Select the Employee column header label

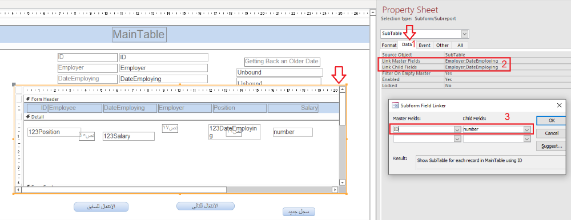[75, 108]
